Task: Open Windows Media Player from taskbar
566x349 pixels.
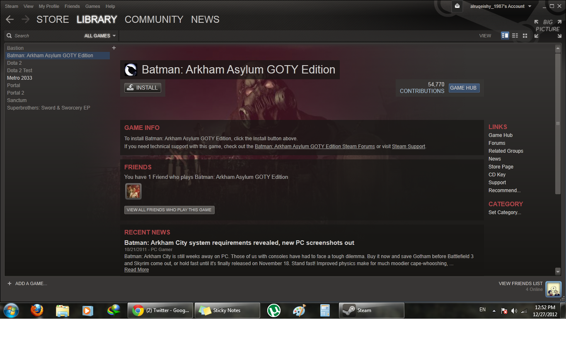Action: coord(88,310)
